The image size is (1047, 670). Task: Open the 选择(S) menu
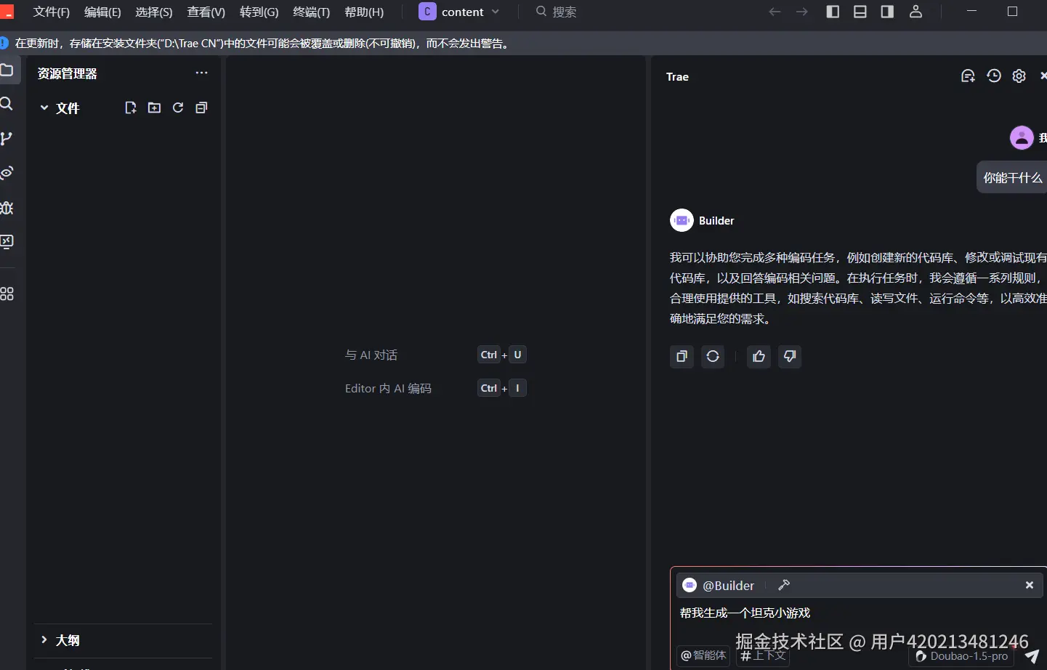pos(154,12)
